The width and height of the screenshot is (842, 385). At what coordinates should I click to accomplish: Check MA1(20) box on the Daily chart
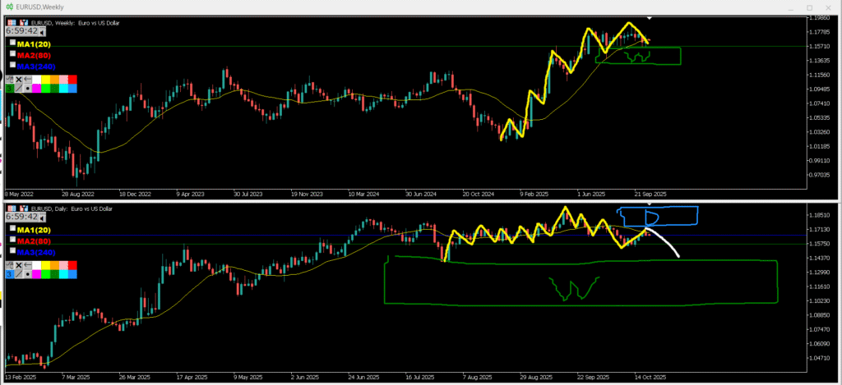click(x=12, y=228)
